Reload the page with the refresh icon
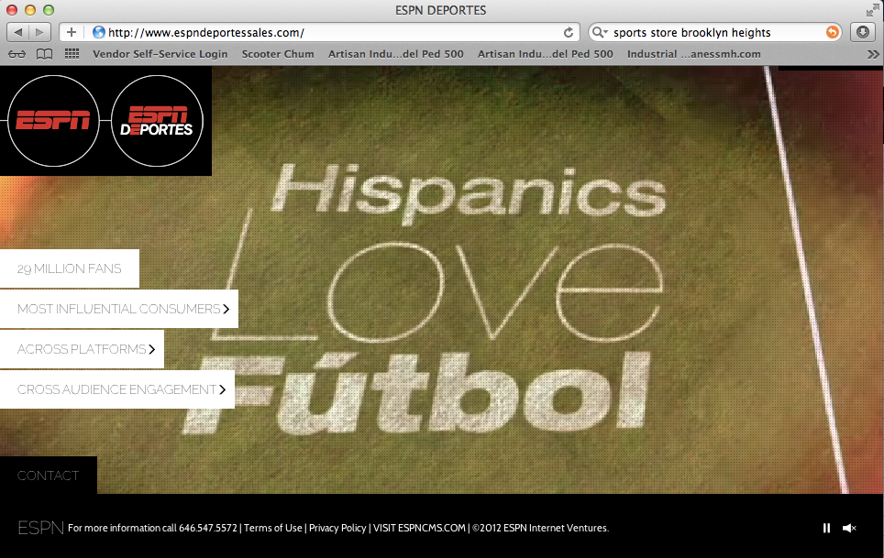The image size is (884, 558). 569,33
